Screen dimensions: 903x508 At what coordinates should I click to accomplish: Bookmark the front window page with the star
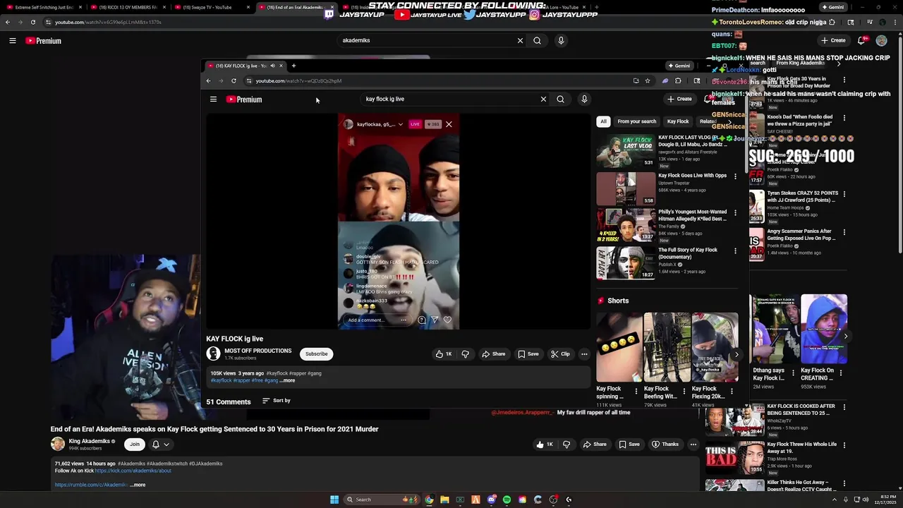click(647, 80)
